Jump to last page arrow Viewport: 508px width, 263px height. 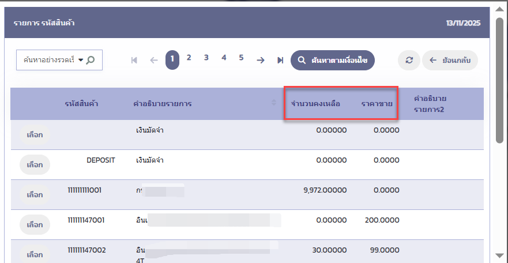(280, 60)
